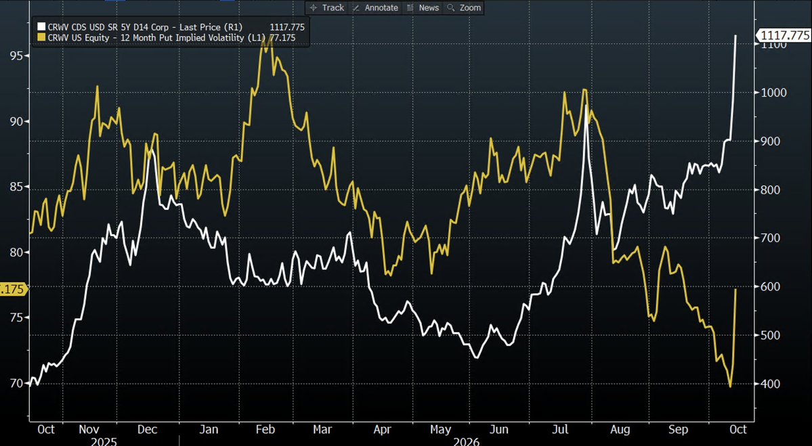Click the Jul month label
The image size is (812, 446).
[x=560, y=430]
